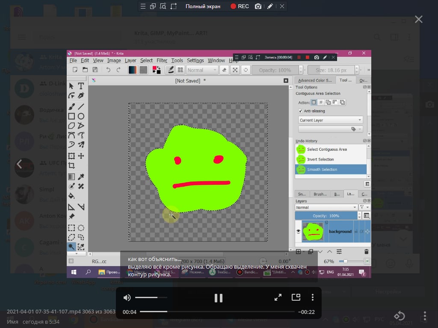Click the foreground/background color swatch
Viewport: 438px width, 328px height.
click(x=157, y=70)
